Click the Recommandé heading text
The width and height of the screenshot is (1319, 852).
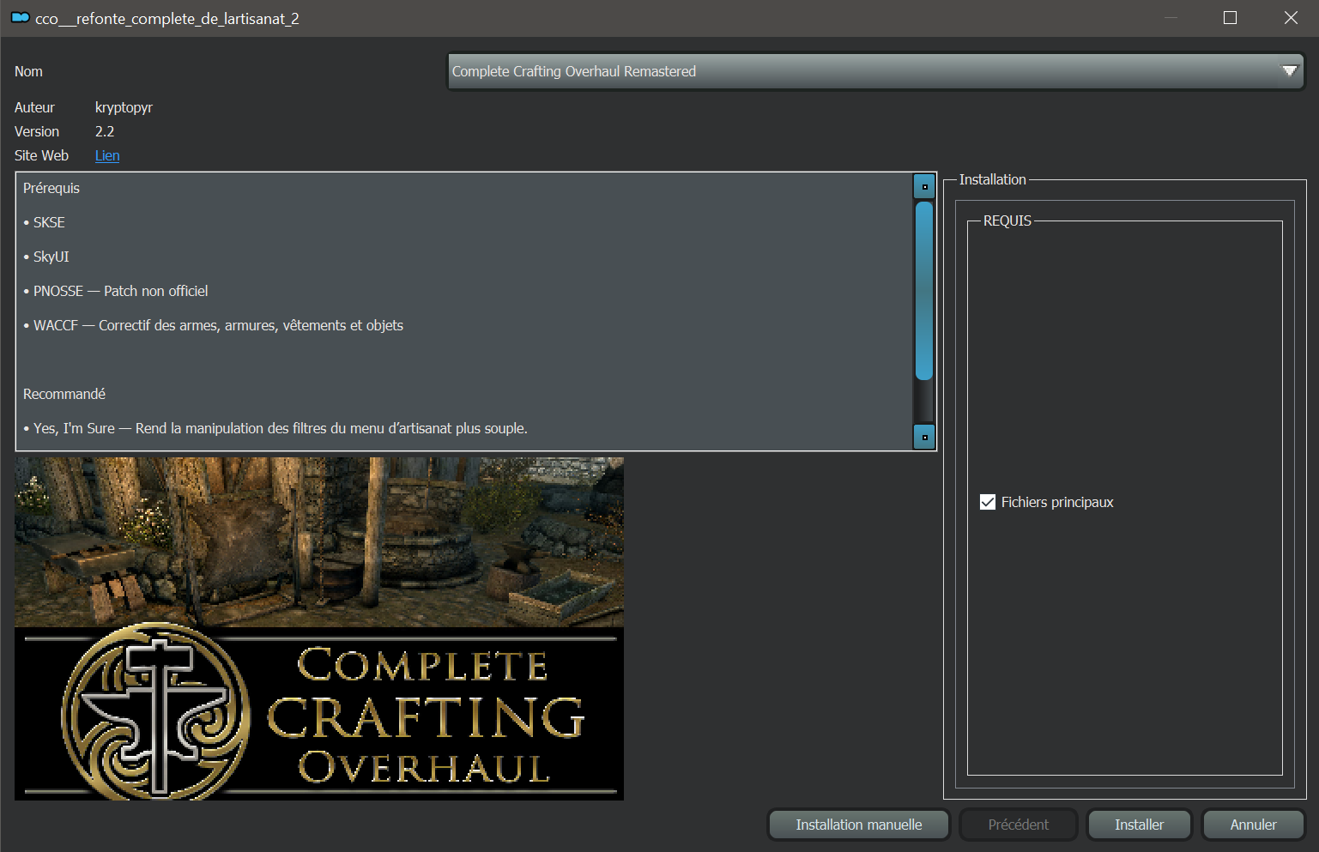click(64, 394)
